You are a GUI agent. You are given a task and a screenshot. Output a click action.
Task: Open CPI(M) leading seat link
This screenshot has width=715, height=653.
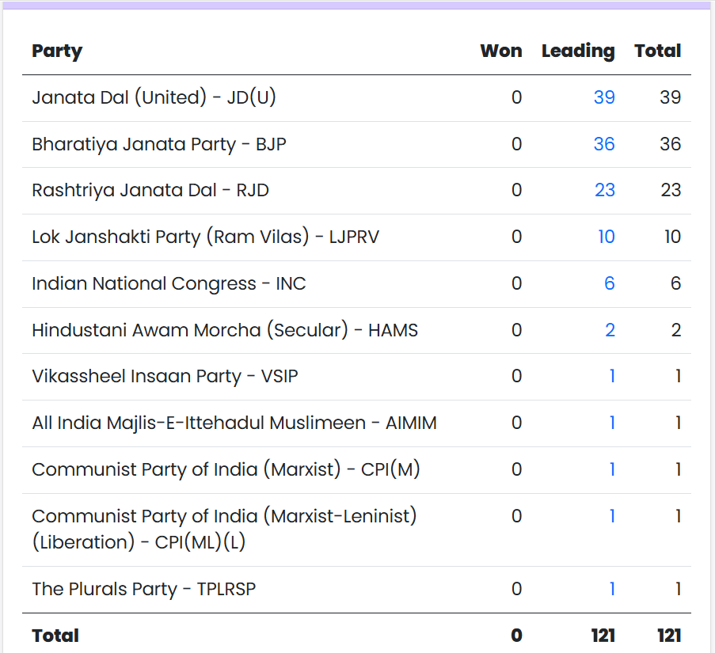coord(612,469)
